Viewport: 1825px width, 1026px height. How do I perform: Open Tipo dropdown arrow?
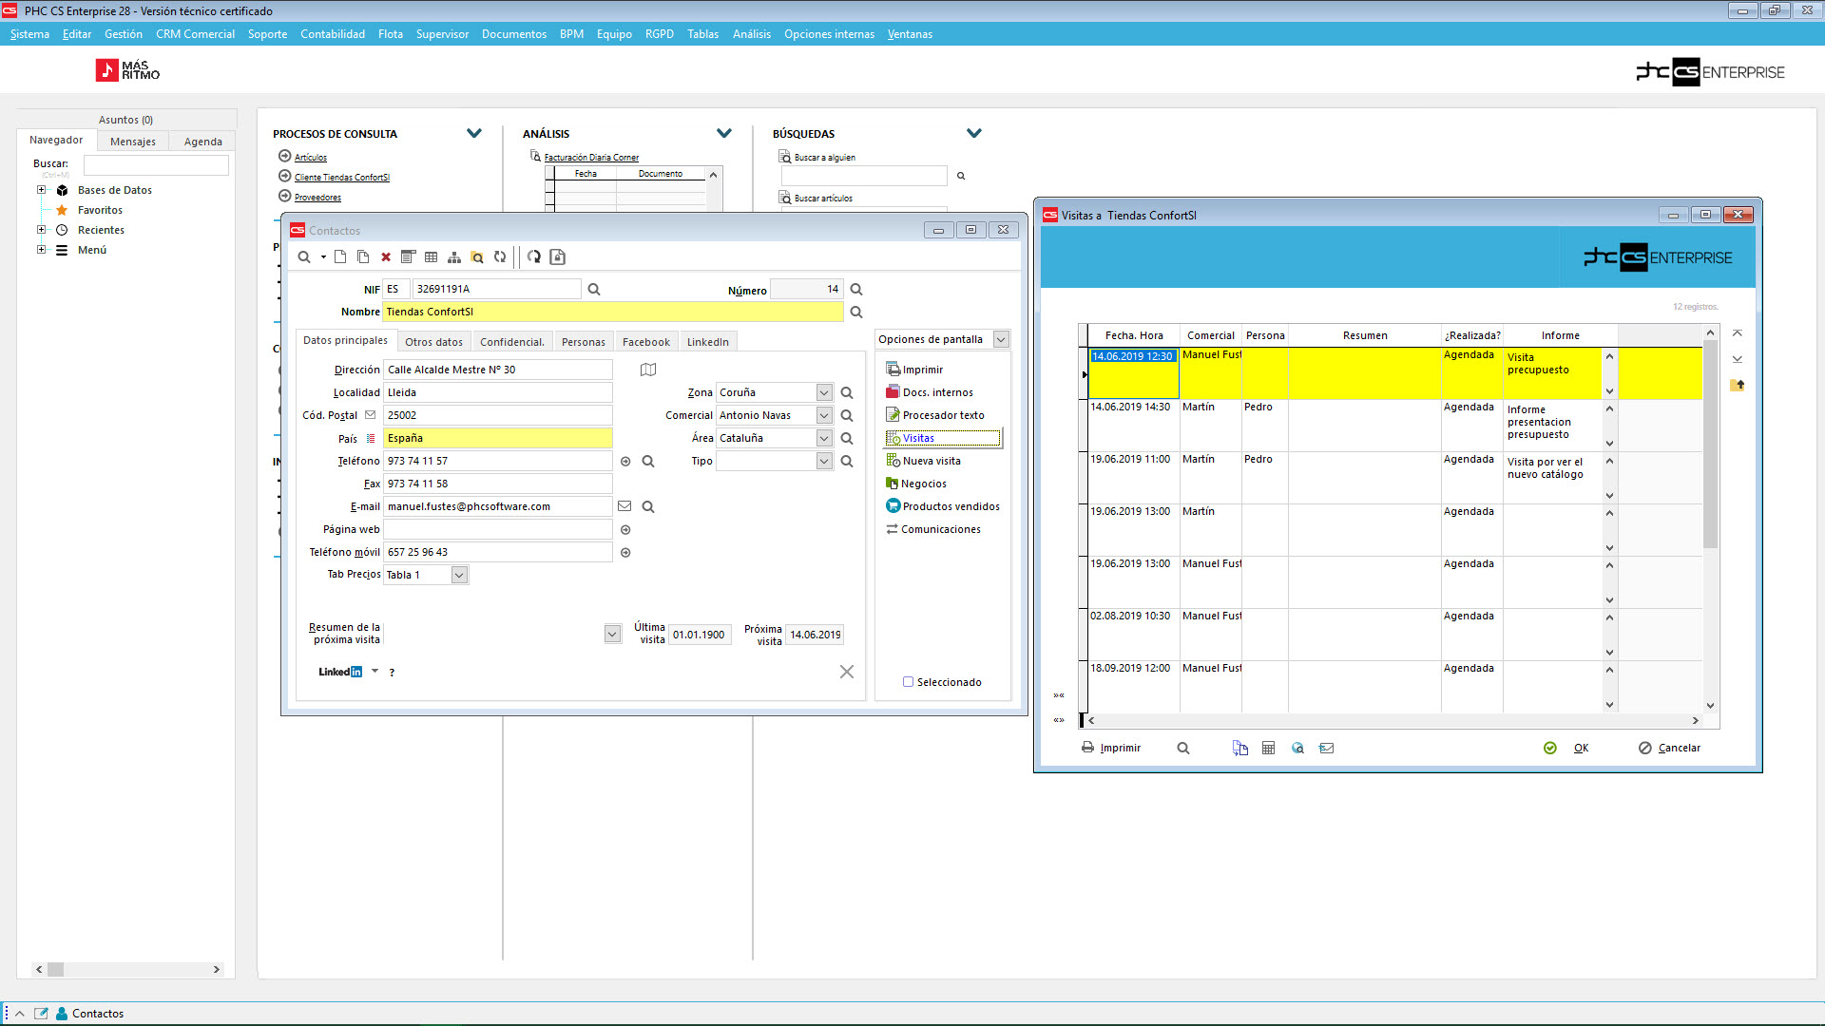(x=824, y=462)
